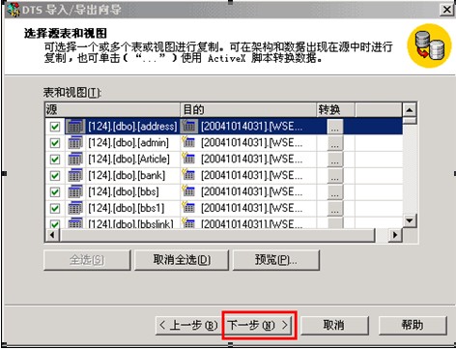Click scroll right arrow of table list
This screenshot has width=456, height=350.
[x=395, y=235]
